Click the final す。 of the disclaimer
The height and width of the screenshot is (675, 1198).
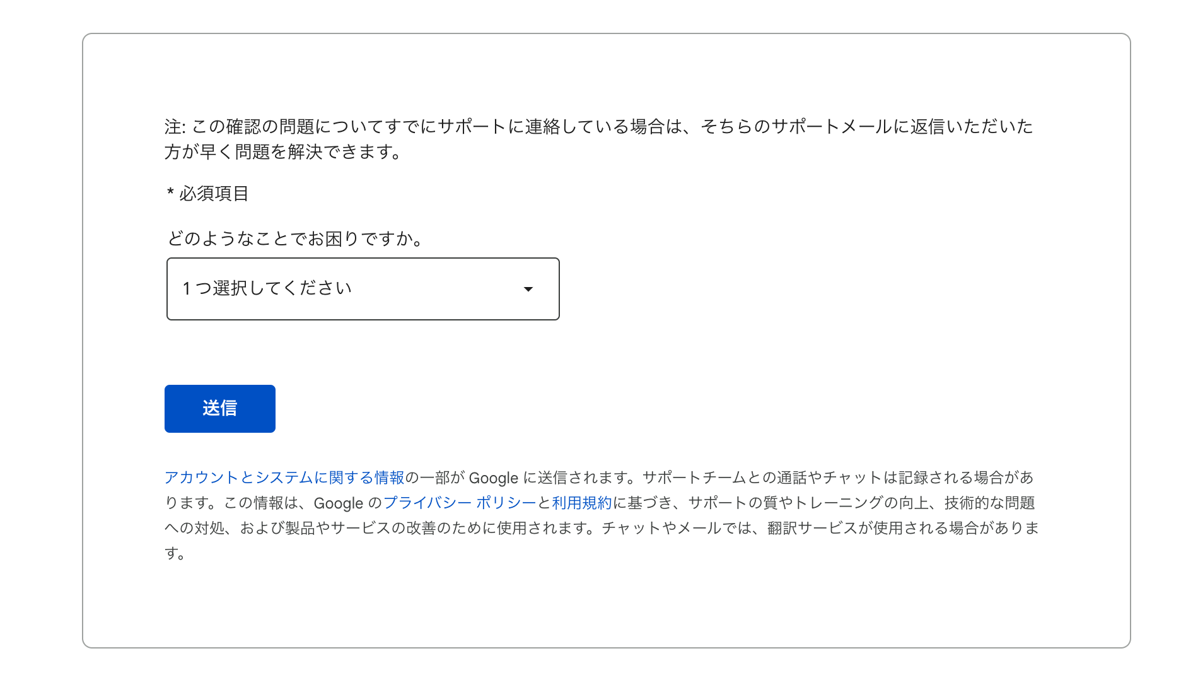tap(175, 553)
